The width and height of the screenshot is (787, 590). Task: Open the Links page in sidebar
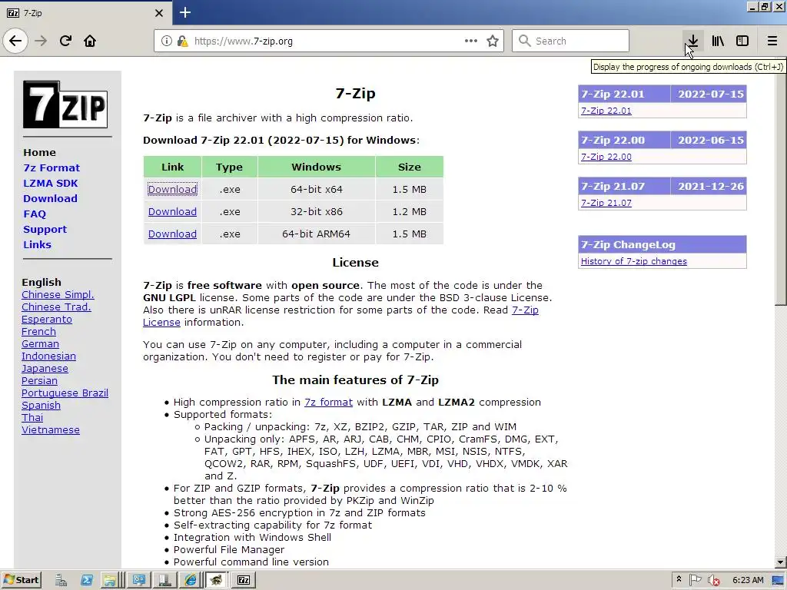click(x=37, y=245)
